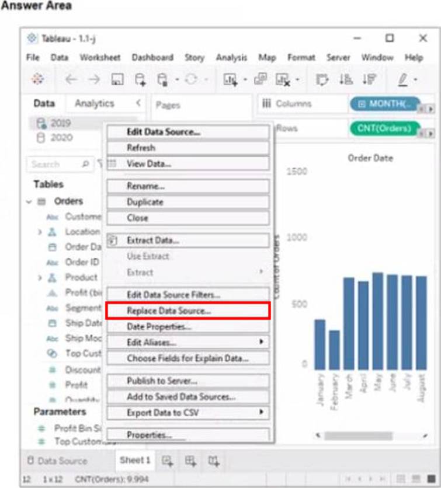The image size is (441, 488).
Task: Switch to the Data Source tab
Action: pos(57,461)
